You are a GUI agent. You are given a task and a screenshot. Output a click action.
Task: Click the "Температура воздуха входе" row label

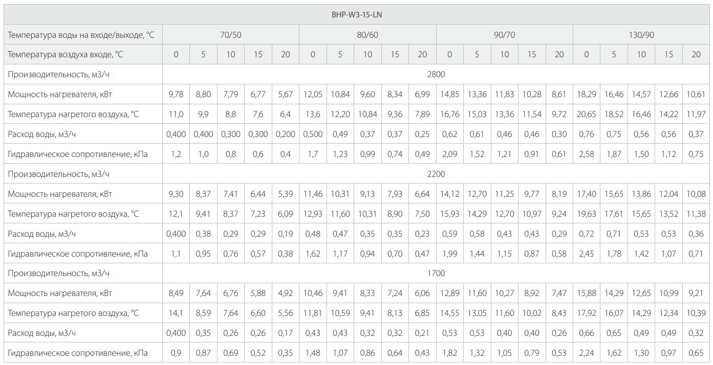pos(66,54)
